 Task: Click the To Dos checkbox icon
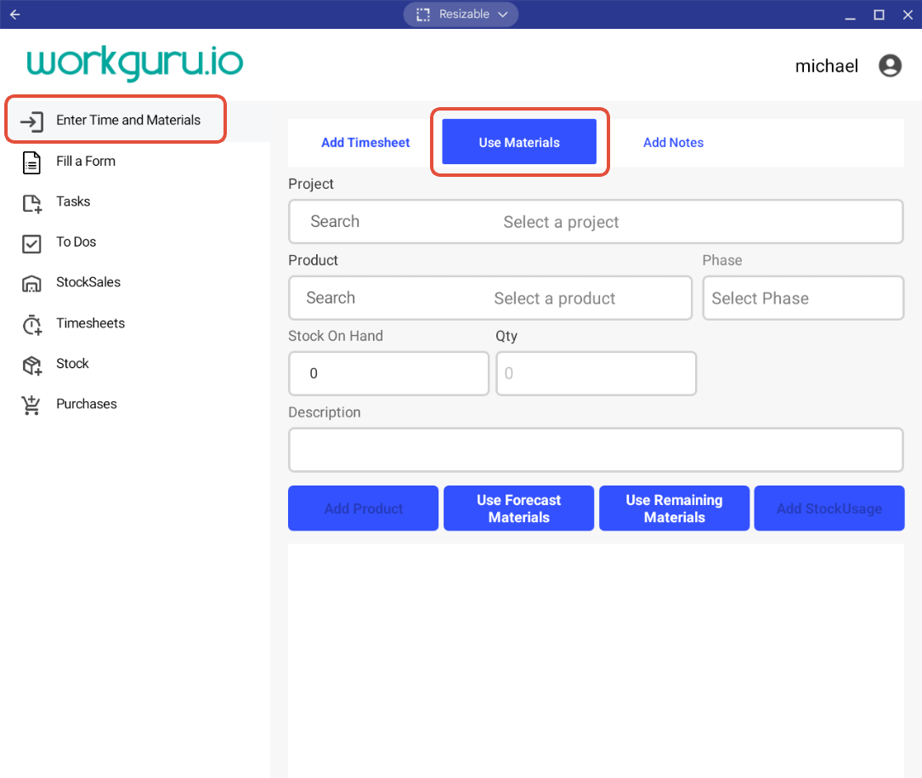tap(31, 244)
